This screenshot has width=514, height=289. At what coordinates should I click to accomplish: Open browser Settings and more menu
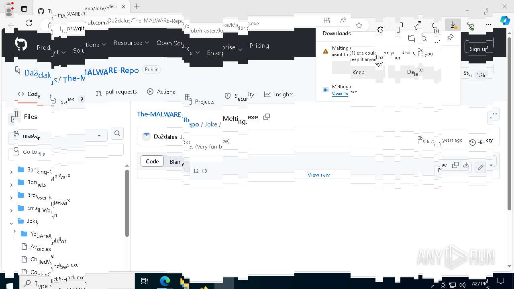(488, 25)
